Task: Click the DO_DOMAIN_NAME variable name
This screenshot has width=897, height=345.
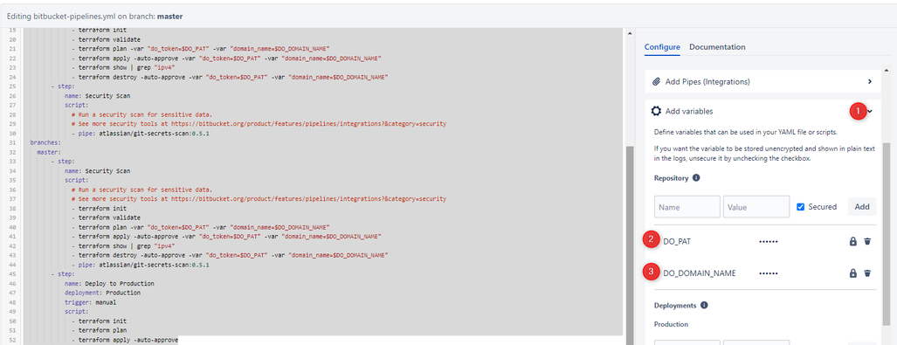Action: (x=699, y=273)
